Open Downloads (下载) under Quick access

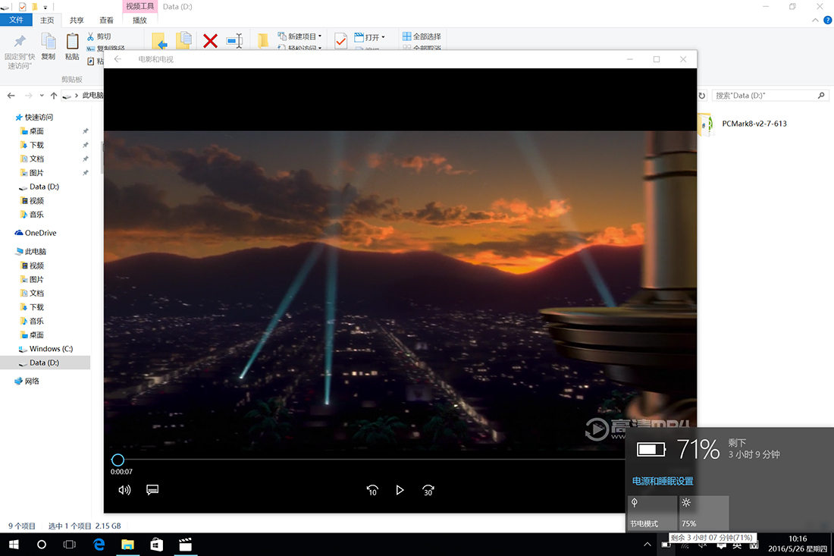pos(36,145)
